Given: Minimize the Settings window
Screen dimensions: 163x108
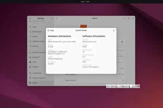Looking at the screenshot, I should [124, 18].
